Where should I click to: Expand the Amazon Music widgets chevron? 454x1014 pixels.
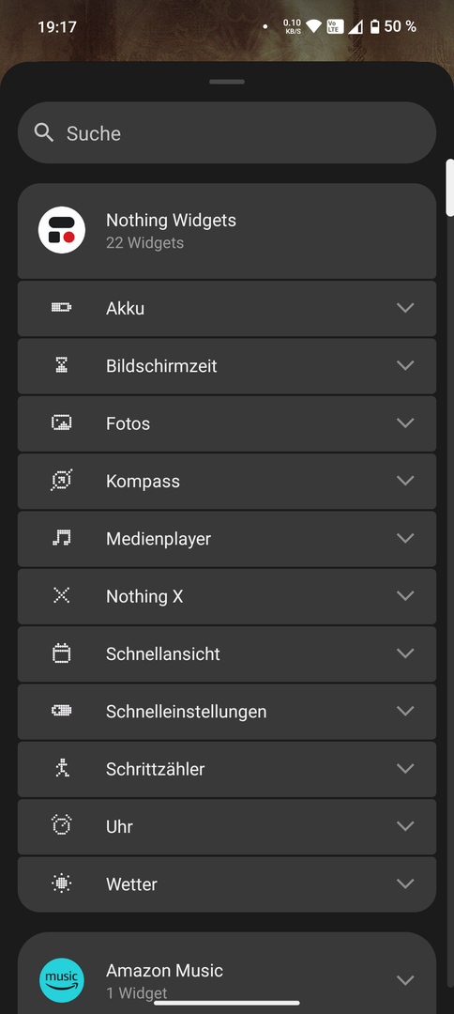(405, 980)
